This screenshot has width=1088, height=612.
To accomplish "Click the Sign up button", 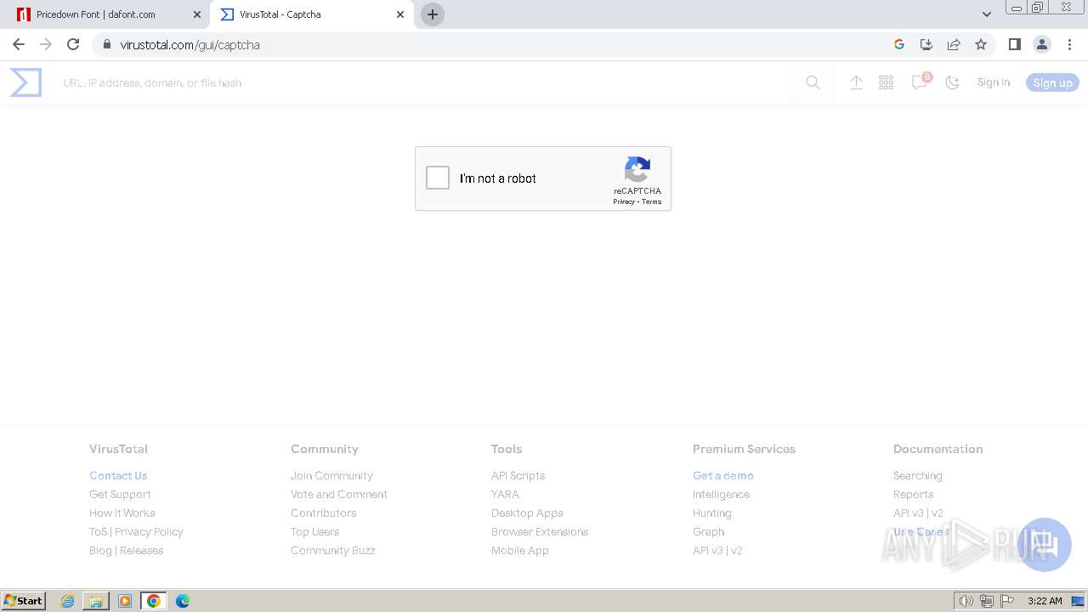I will click(1052, 82).
